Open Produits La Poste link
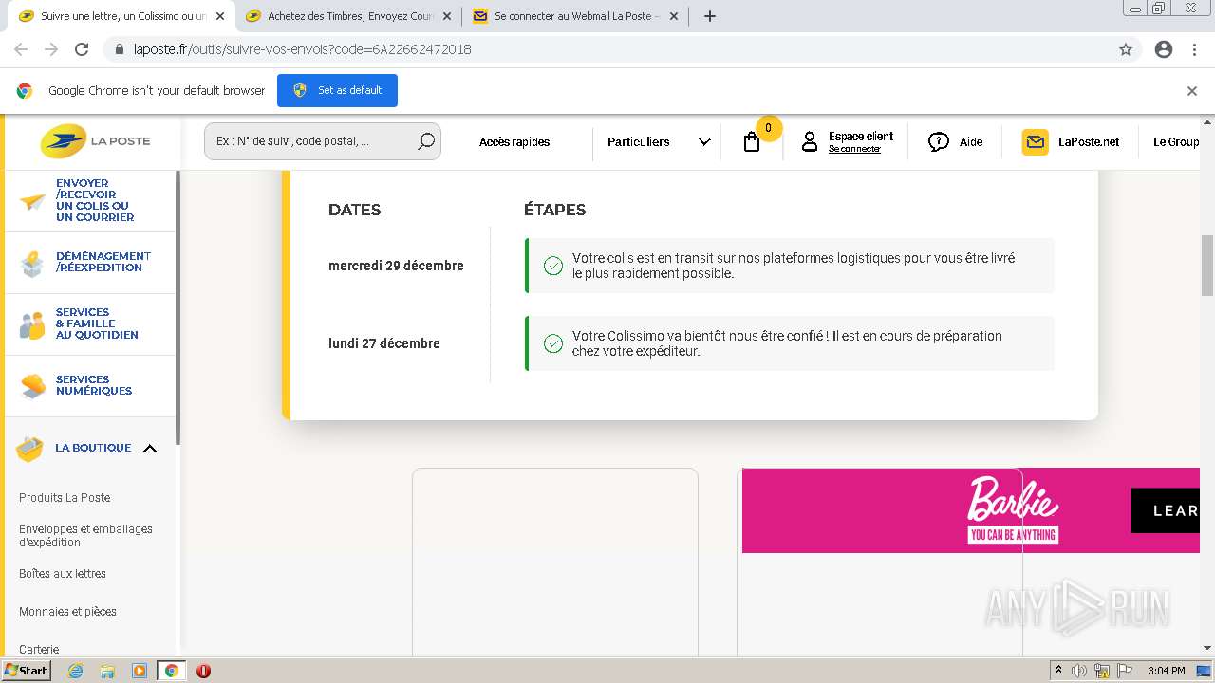 [65, 498]
